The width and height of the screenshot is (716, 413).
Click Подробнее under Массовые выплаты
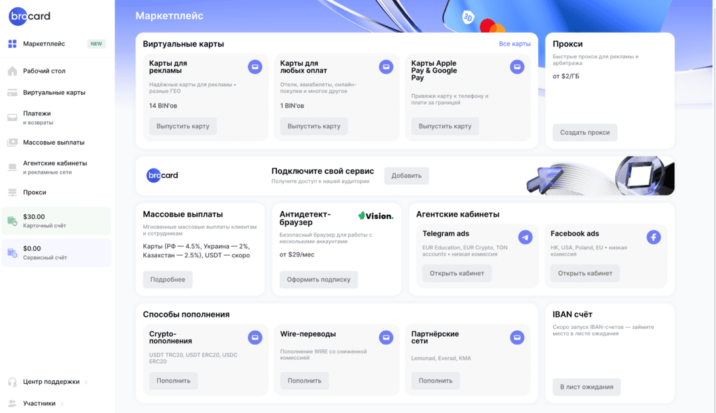click(x=168, y=280)
